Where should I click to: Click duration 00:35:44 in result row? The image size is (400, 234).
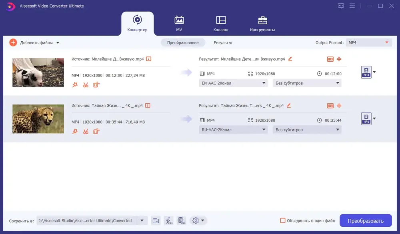tap(333, 120)
